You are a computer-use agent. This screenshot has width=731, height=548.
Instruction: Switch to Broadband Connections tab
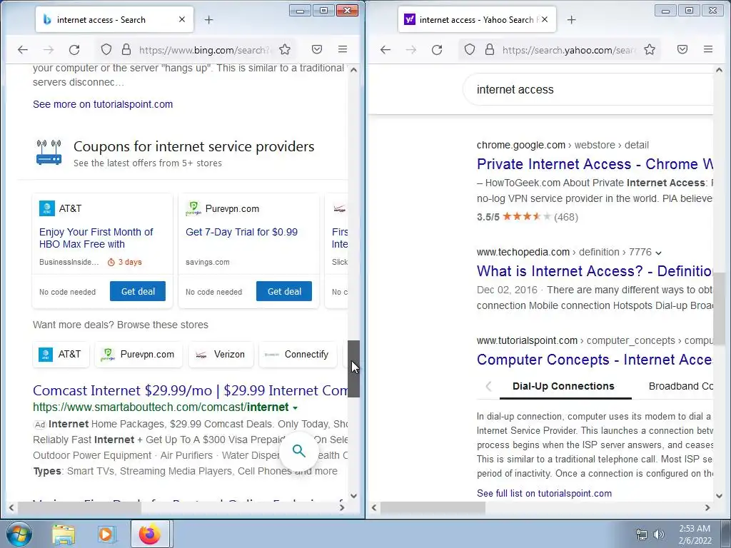[x=680, y=386]
